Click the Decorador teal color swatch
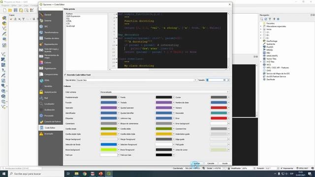 [x=219, y=113]
